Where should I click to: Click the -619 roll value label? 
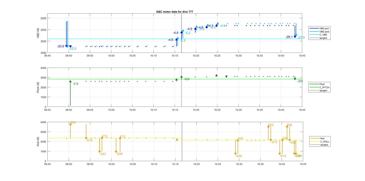pyautogui.click(x=89, y=141)
